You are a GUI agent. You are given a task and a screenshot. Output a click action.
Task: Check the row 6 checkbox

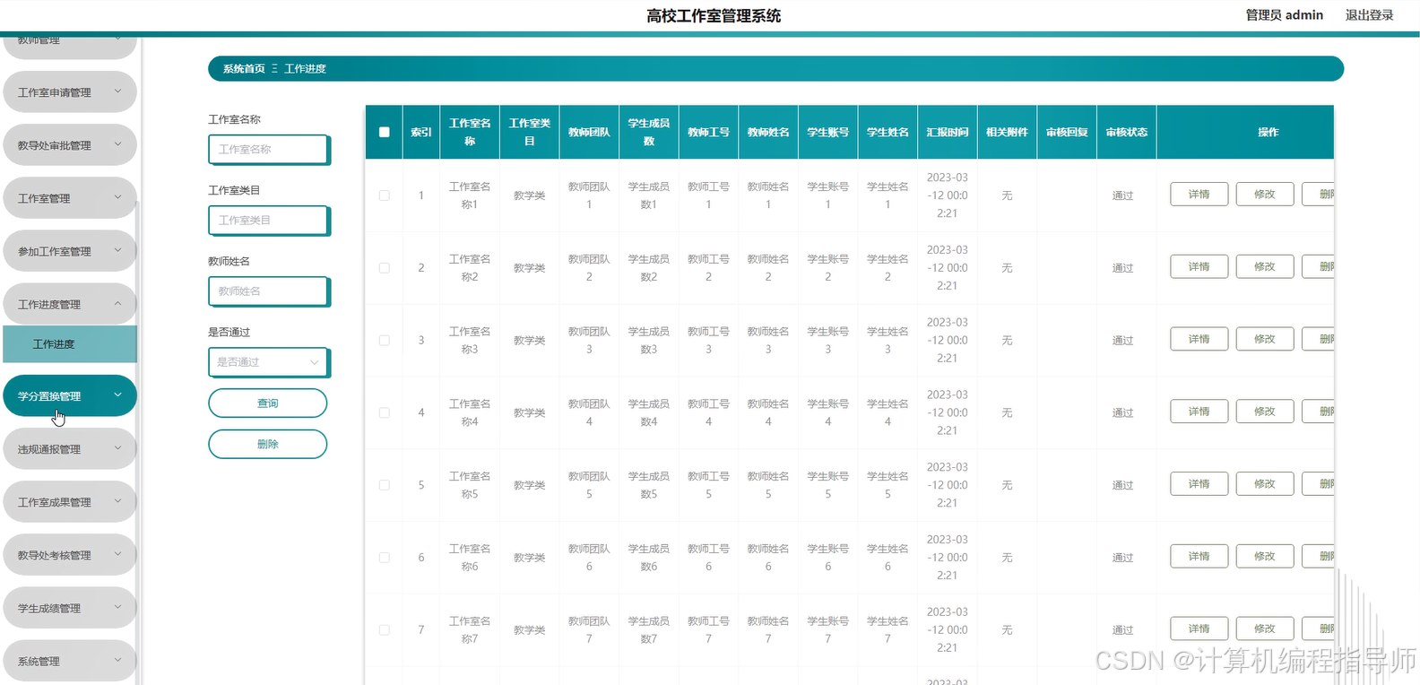coord(384,558)
